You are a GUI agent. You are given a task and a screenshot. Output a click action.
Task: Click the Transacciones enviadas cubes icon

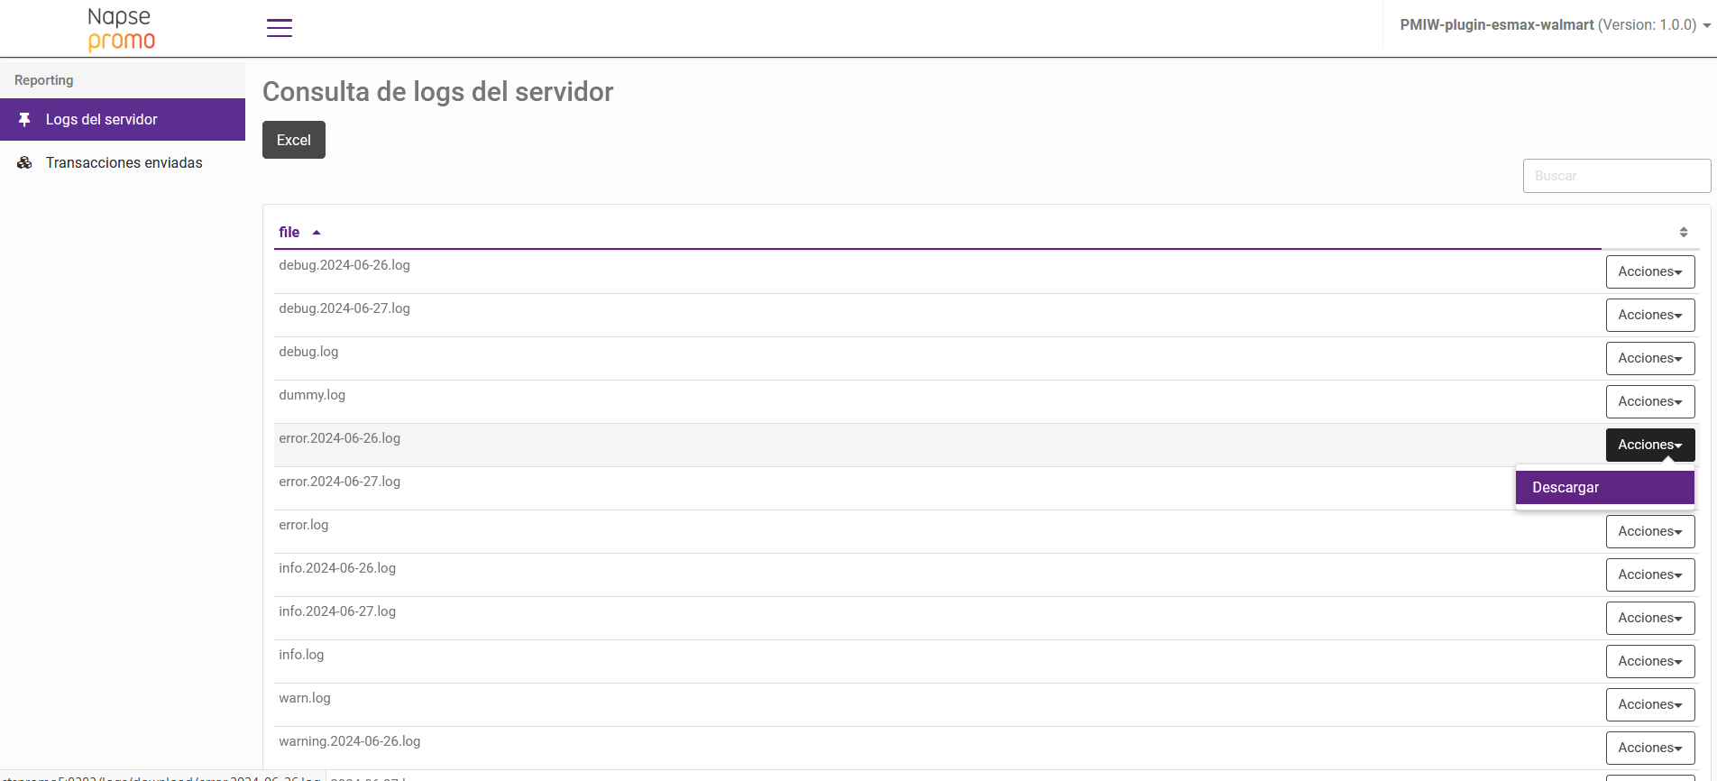[24, 162]
